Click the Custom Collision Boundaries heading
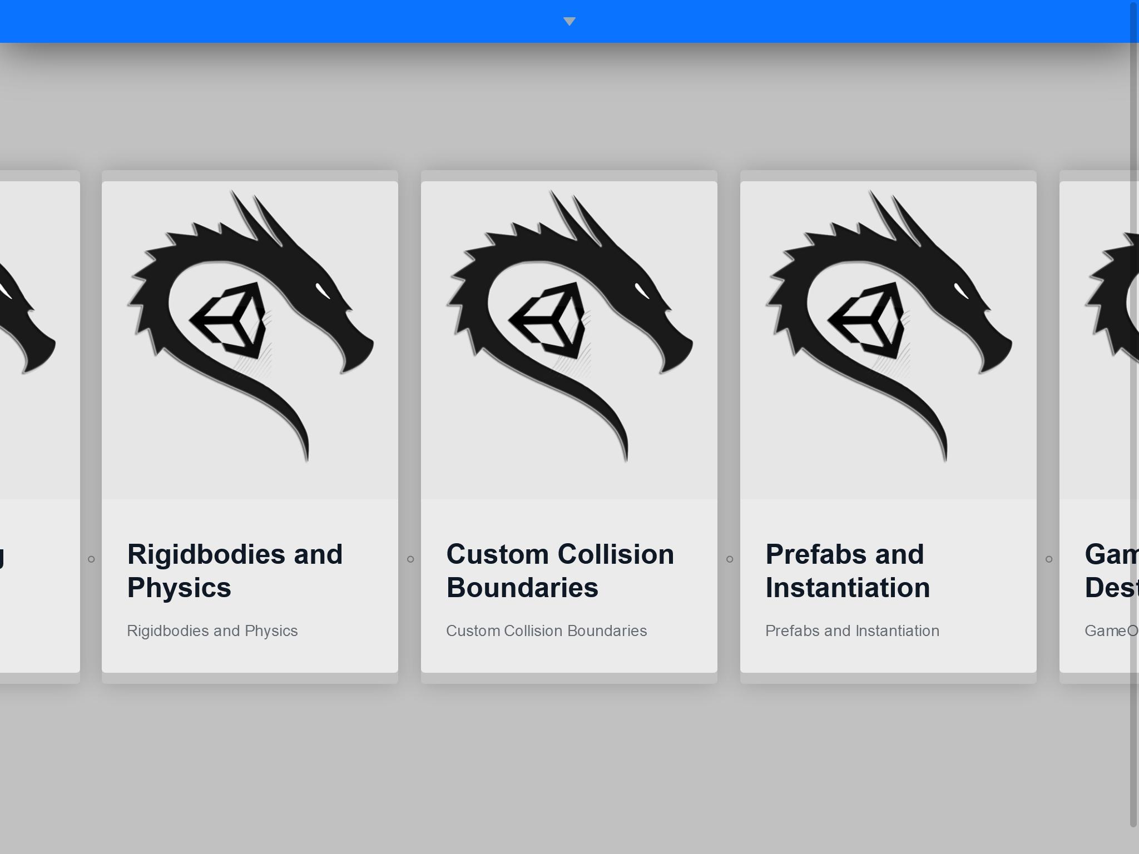1139x854 pixels. pyautogui.click(x=560, y=570)
